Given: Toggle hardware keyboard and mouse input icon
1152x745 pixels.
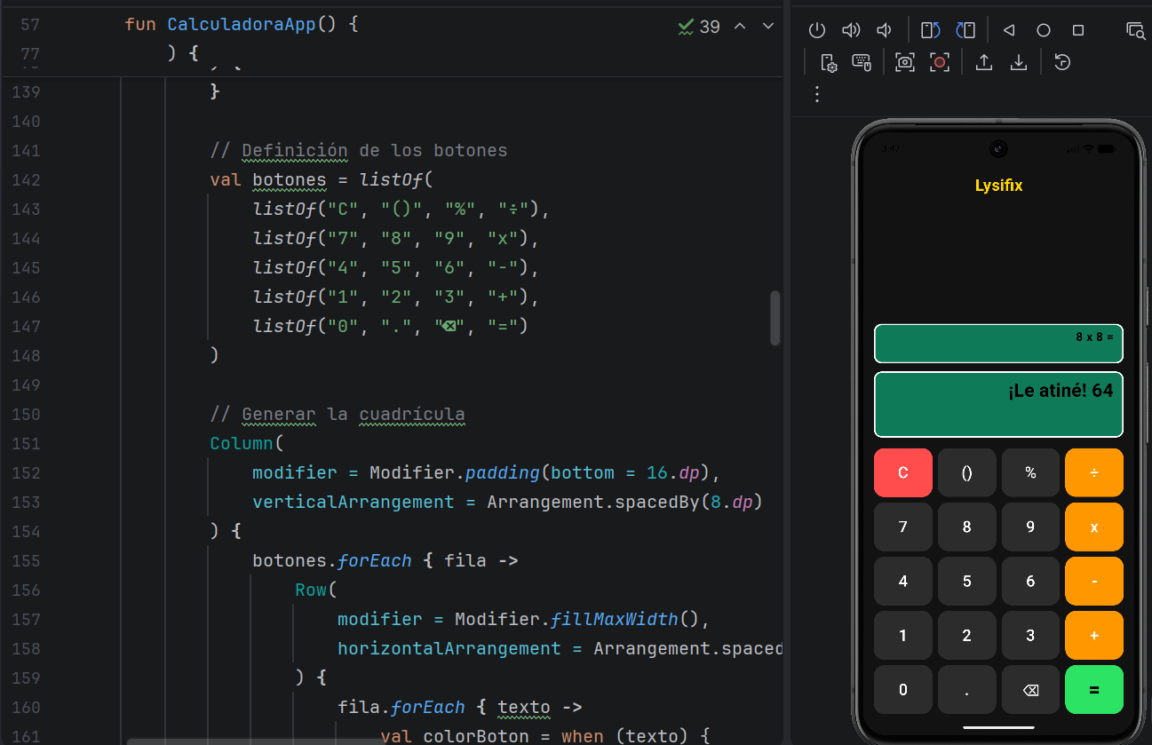Looking at the screenshot, I should coord(861,62).
